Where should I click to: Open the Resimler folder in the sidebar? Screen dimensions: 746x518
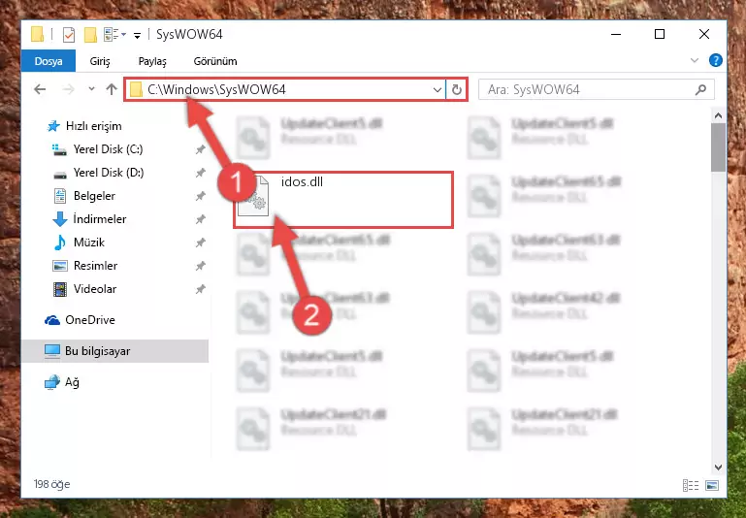(95, 266)
